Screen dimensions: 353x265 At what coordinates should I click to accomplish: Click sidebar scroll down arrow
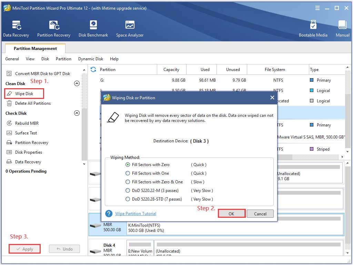(x=84, y=164)
